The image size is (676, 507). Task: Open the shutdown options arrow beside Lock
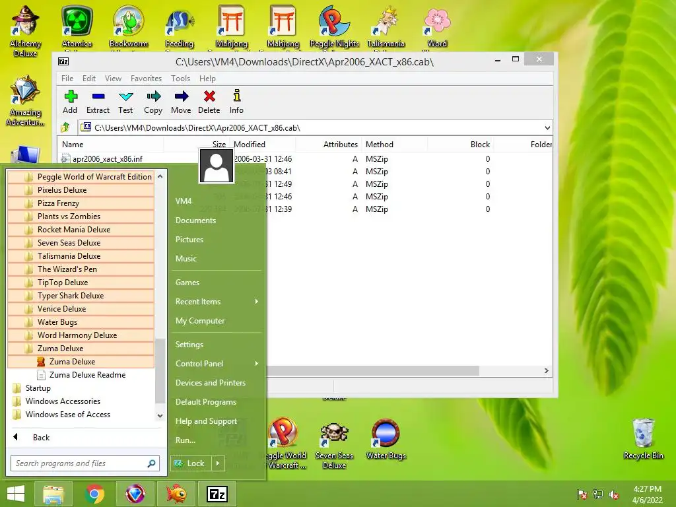218,463
